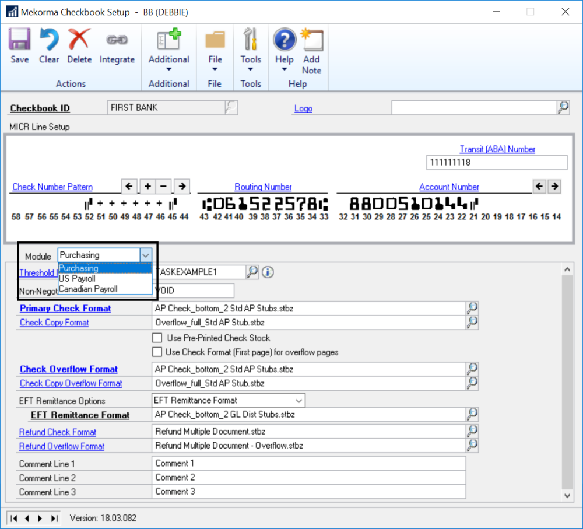
Task: Expand Help menu arrow
Action: pyautogui.click(x=285, y=69)
